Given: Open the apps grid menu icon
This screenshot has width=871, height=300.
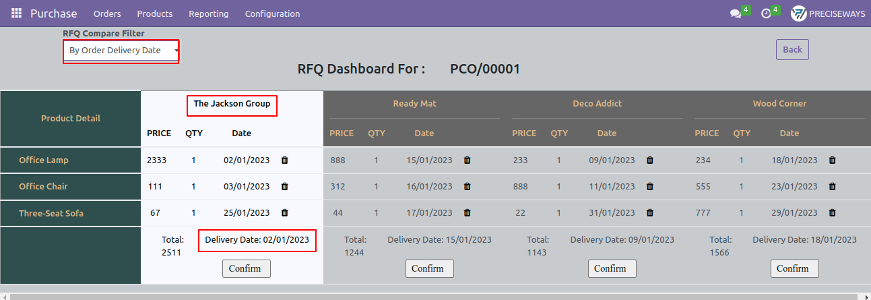Looking at the screenshot, I should point(16,13).
